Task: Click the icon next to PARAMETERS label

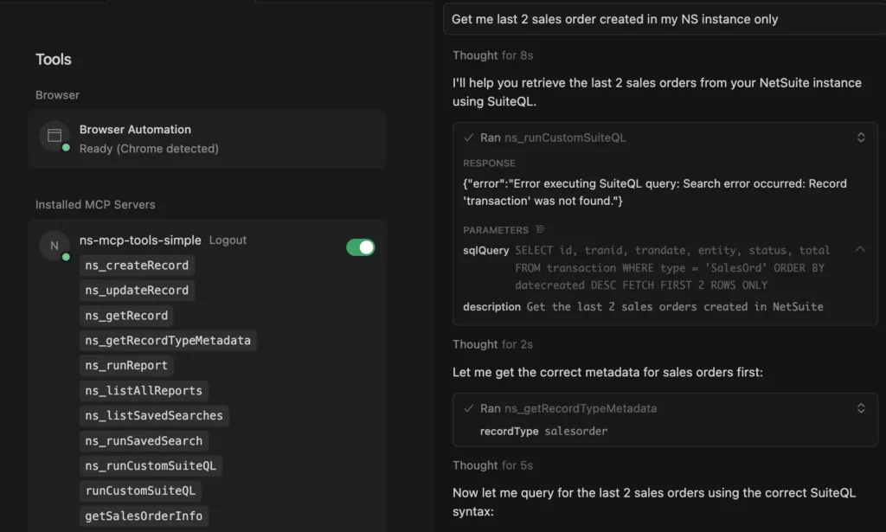Action: [x=540, y=230]
